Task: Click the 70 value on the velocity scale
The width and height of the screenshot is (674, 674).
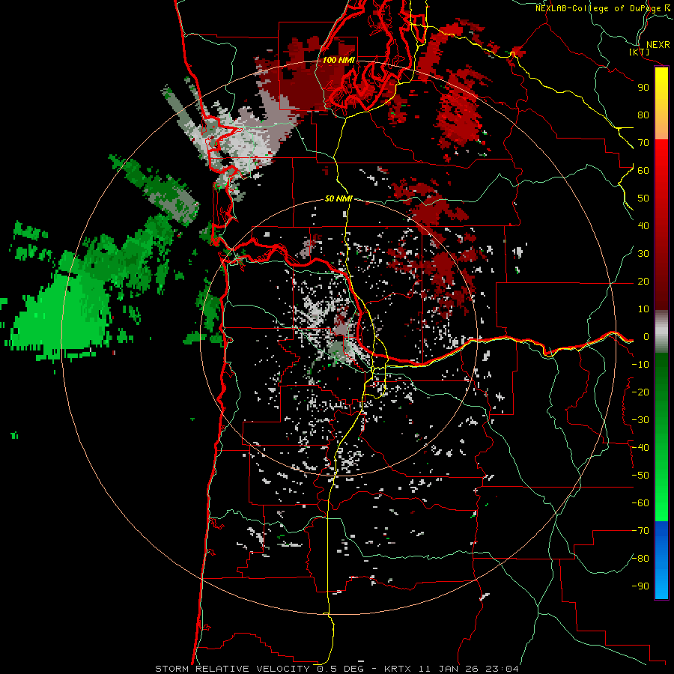Action: 643,143
